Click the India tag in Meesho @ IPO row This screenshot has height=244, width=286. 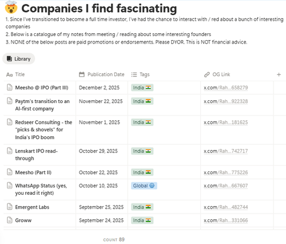point(142,88)
